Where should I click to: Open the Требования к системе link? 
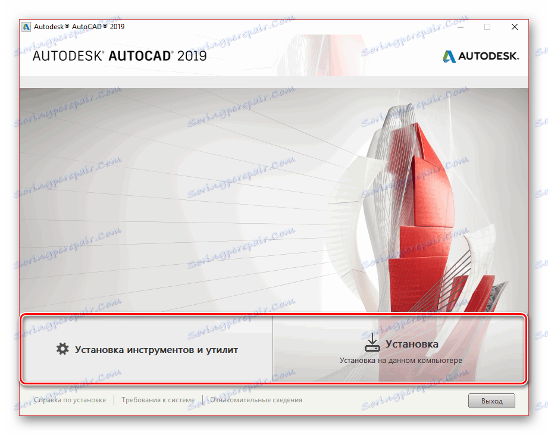[158, 400]
